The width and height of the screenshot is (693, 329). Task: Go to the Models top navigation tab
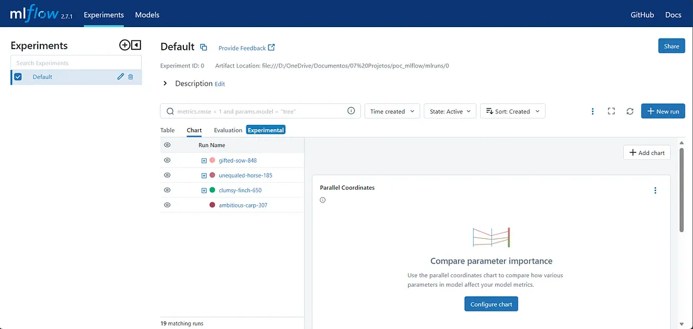(147, 14)
